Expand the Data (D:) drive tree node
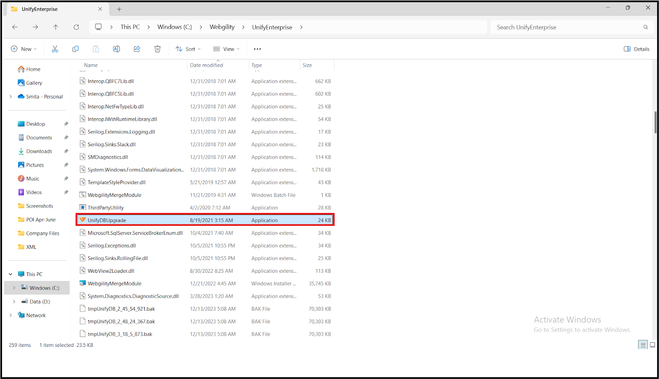The width and height of the screenshot is (659, 379). click(14, 302)
